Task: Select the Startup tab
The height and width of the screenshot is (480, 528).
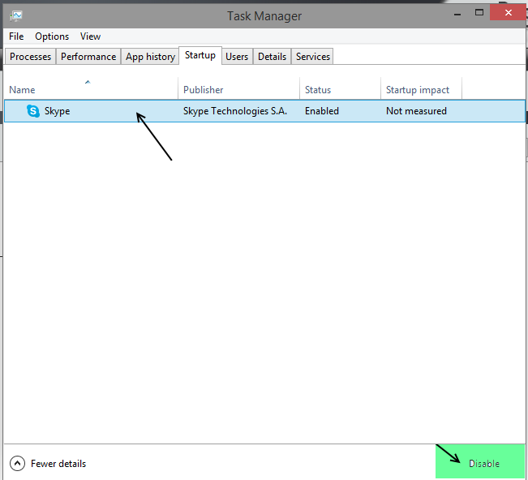Action: tap(200, 55)
